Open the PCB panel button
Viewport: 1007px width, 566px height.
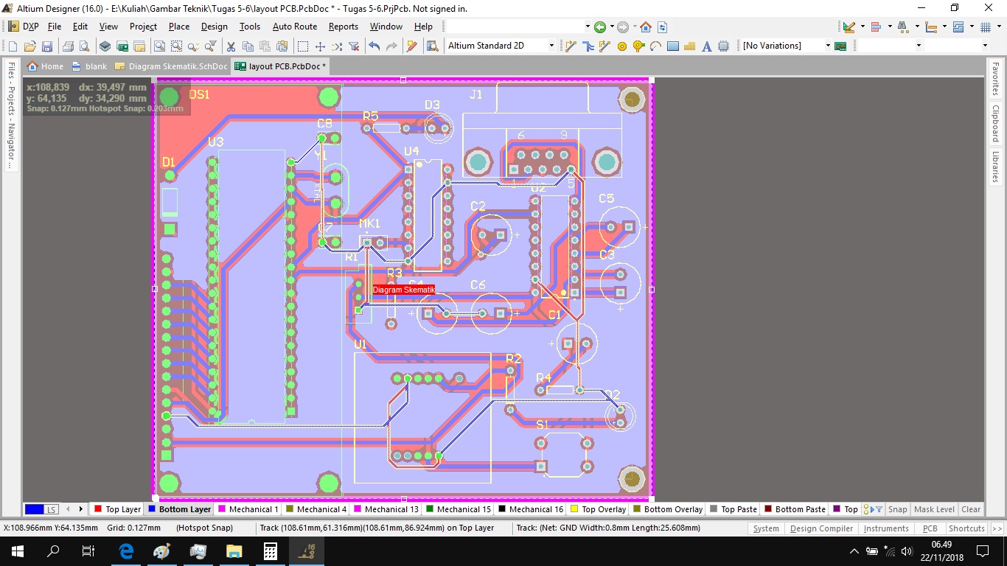coord(930,528)
